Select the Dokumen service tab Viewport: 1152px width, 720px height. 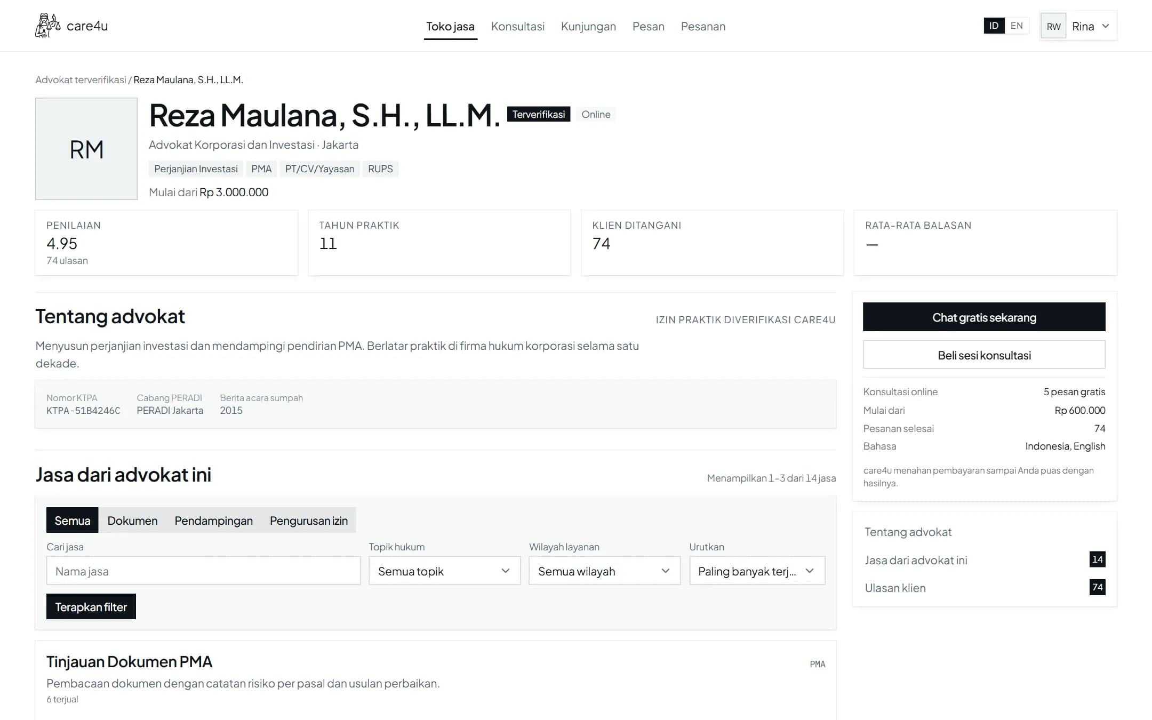132,520
